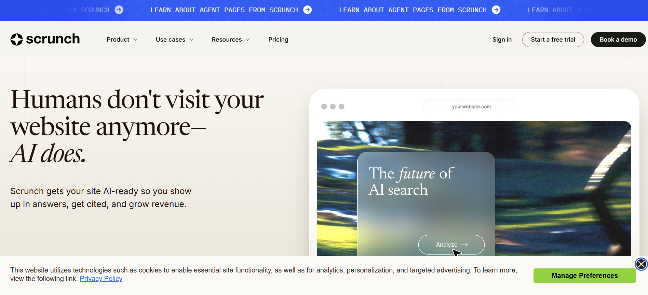Viewport: 648px width, 295px height.
Task: Open the Sign in link
Action: [x=502, y=40]
